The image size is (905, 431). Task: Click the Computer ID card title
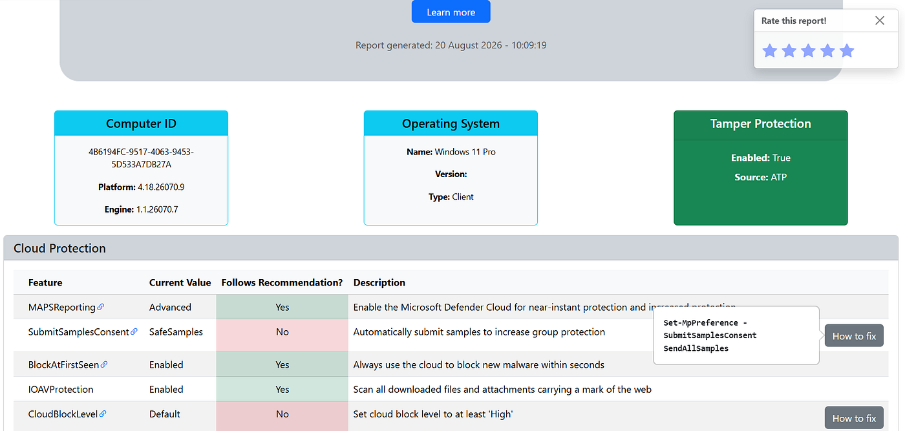[141, 123]
